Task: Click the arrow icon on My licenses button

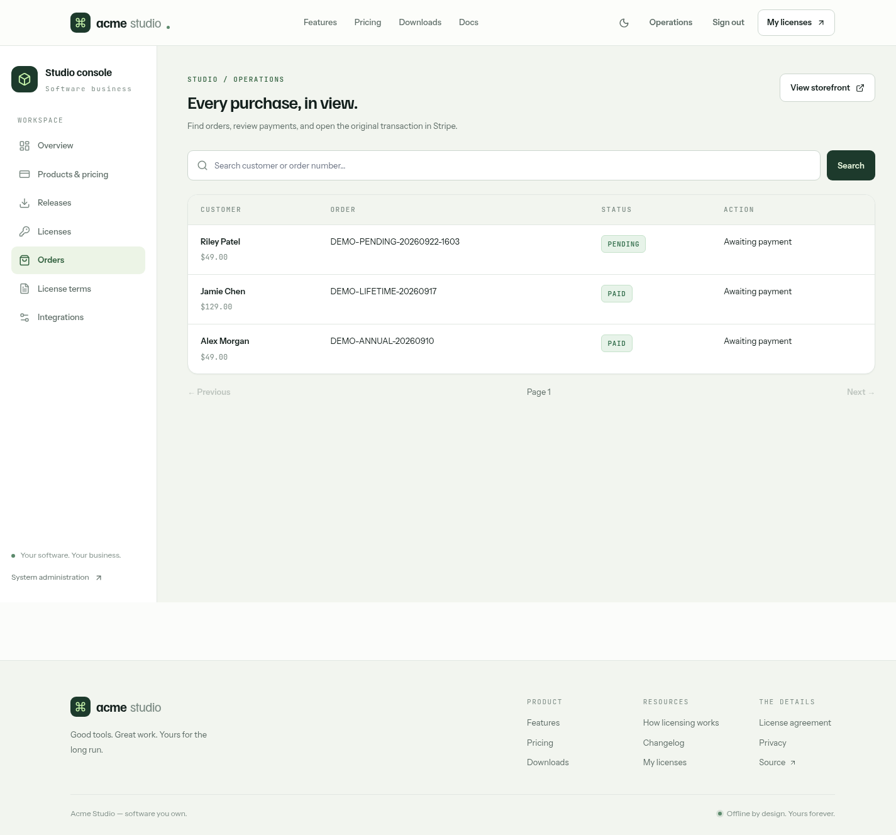Action: coord(821,23)
